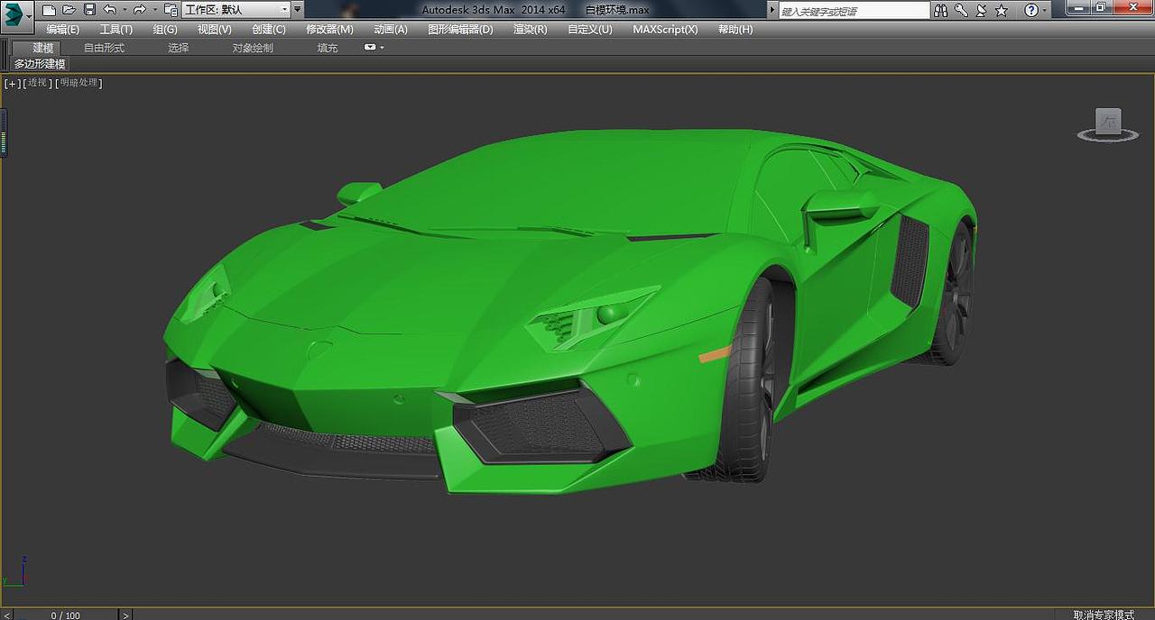The height and width of the screenshot is (620, 1155).
Task: Click the [+] viewport general menu label
Action: point(12,83)
